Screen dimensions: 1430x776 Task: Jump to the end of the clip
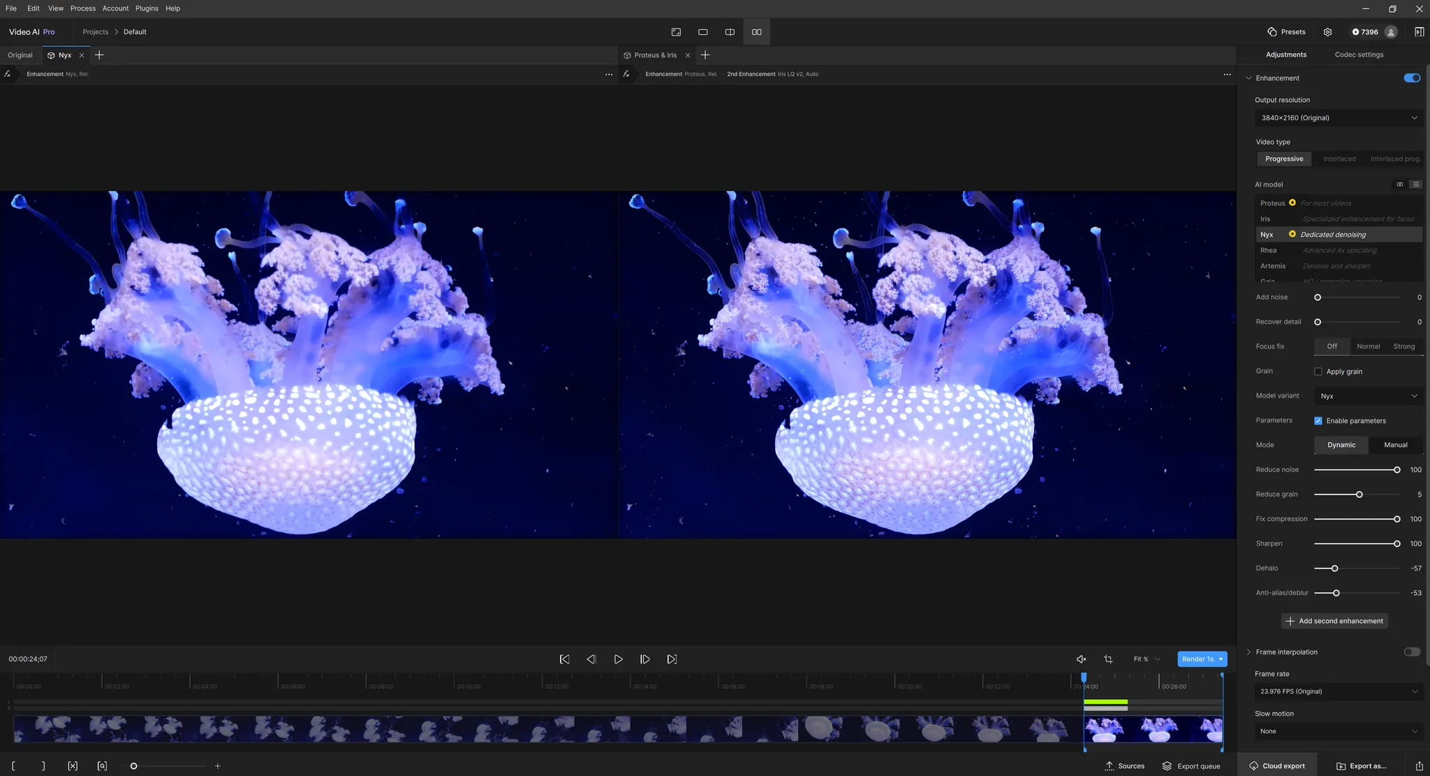[x=672, y=659]
